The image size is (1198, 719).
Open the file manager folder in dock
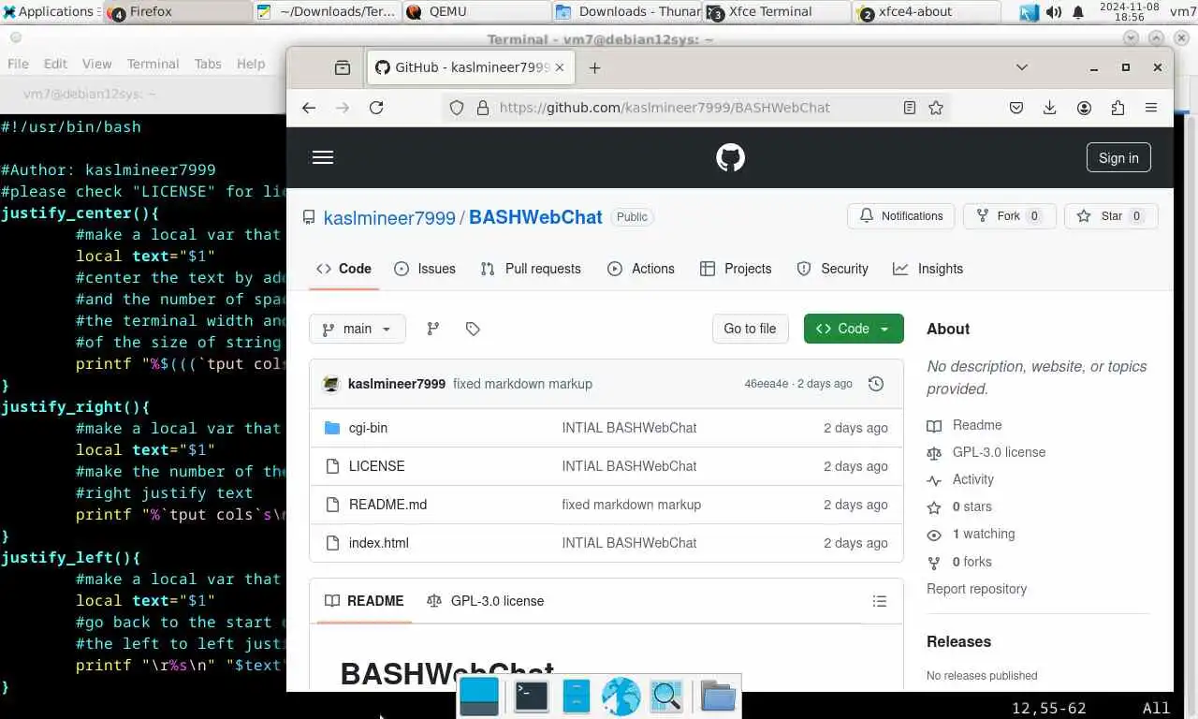click(x=718, y=697)
